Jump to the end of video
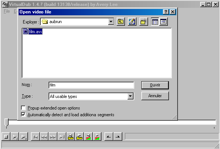 (x=62, y=137)
